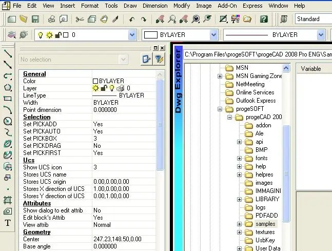The image size is (332, 251).
Task: Click the General section heading
Action: click(34, 74)
